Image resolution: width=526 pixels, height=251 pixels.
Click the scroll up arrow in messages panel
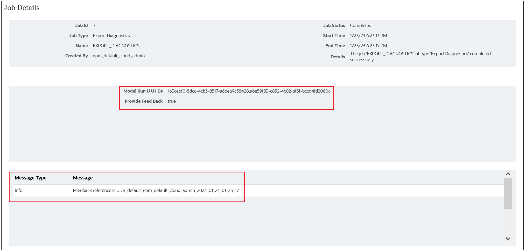click(x=507, y=174)
